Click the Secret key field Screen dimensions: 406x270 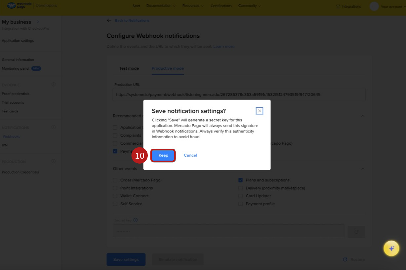click(x=229, y=231)
